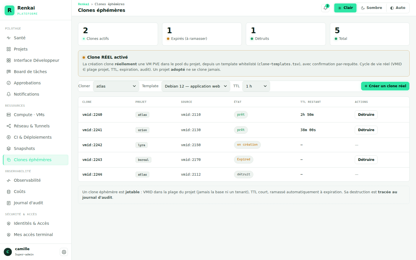Open the TTL duration dropdown
This screenshot has height=260, width=416.
coord(256,86)
